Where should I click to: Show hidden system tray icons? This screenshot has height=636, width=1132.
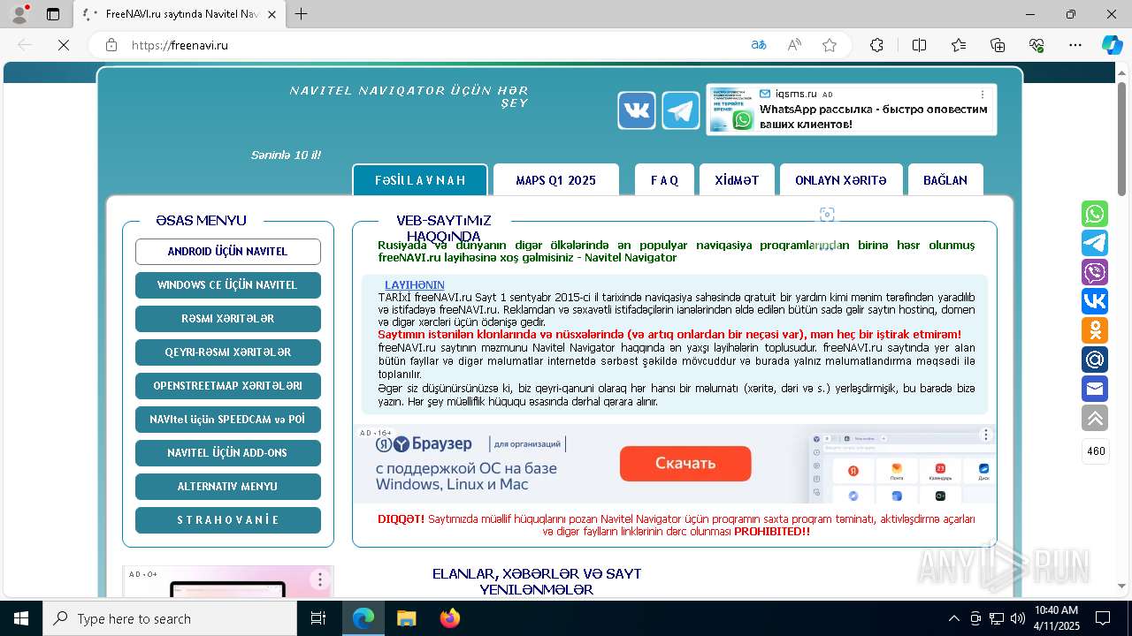click(x=953, y=618)
